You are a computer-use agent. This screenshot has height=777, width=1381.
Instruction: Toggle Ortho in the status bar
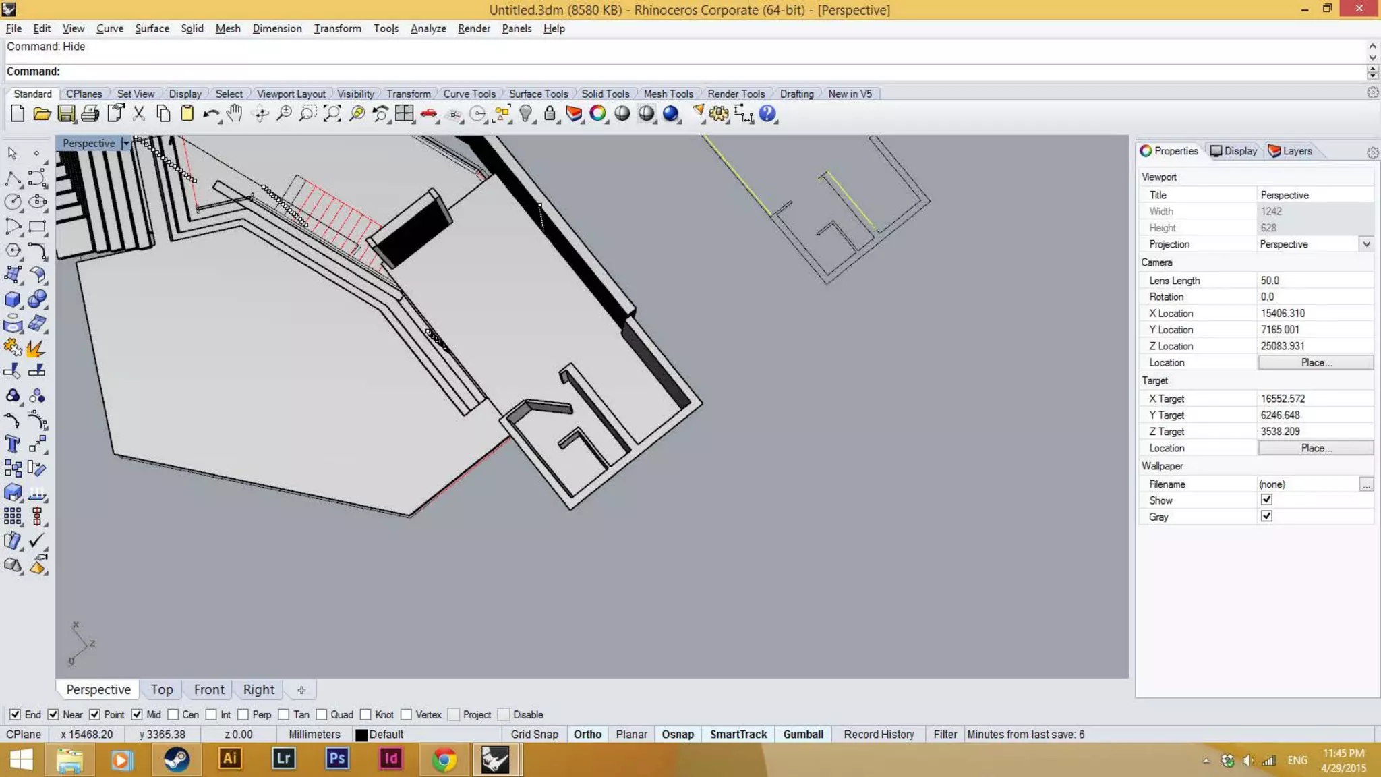[587, 734]
